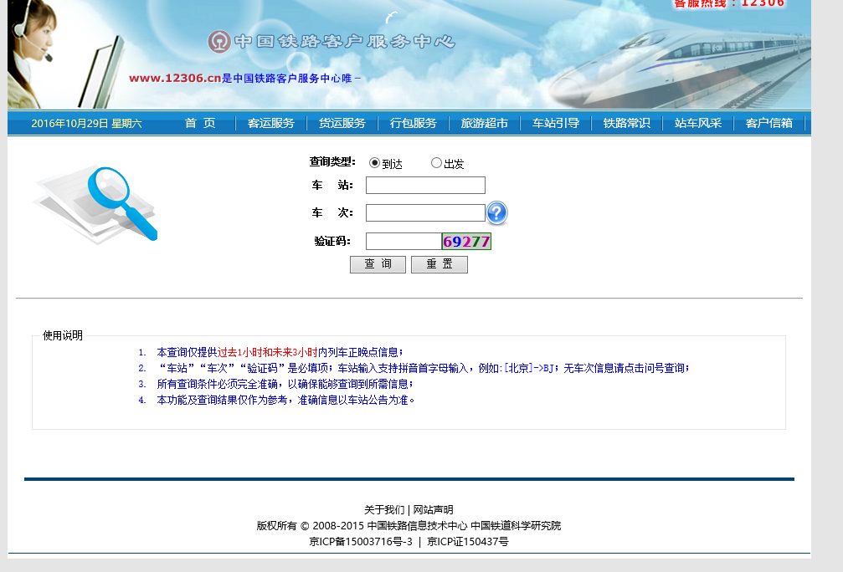Click instruction line starting 所有查询条件
The height and width of the screenshot is (572, 843).
(x=285, y=384)
